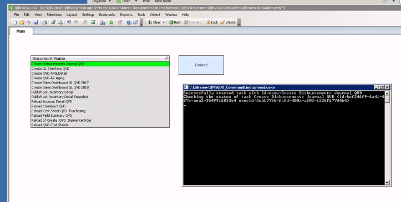
Task: Select Reload Account Detail QVD
Action: pyautogui.click(x=100, y=101)
